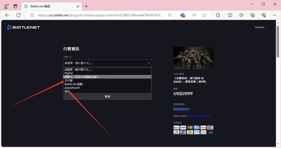Open the Edge Settings and more menu

pos(274,15)
